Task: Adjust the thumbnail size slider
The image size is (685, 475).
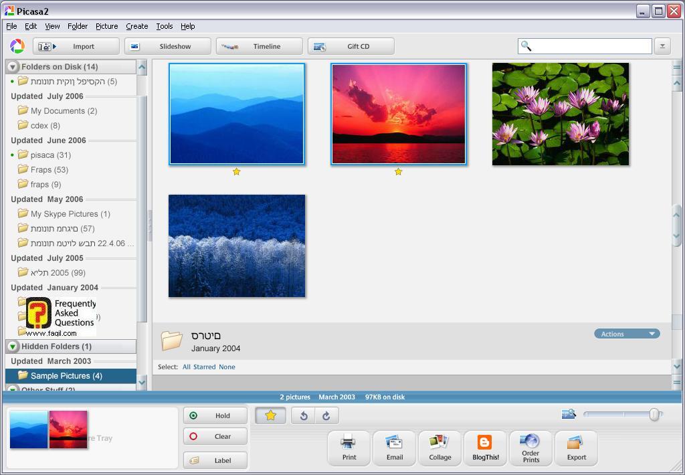Action: coord(654,415)
